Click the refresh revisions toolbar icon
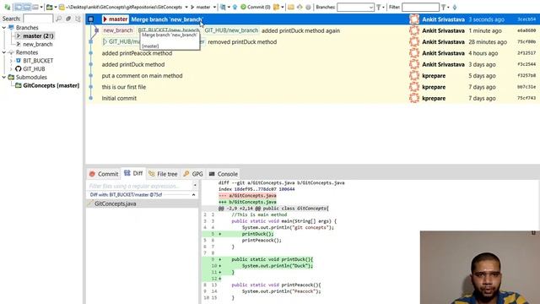The width and height of the screenshot is (540, 304). pyautogui.click(x=8, y=7)
